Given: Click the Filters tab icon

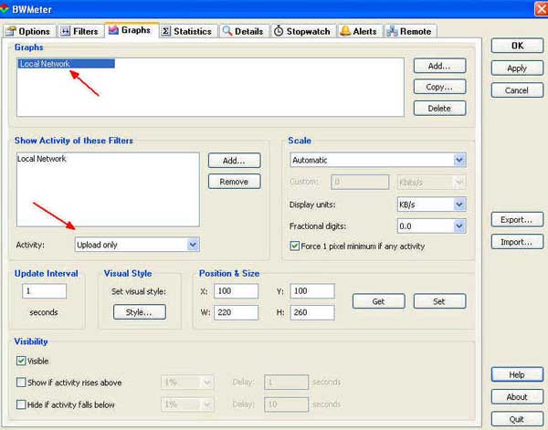Looking at the screenshot, I should [66, 31].
